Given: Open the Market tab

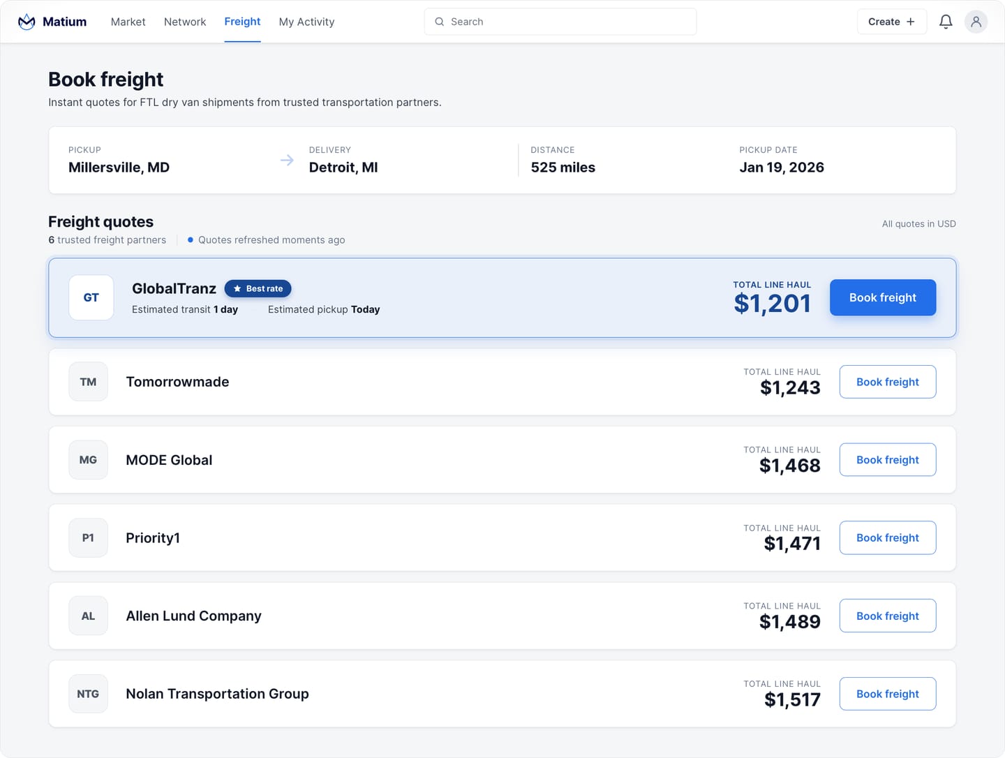Looking at the screenshot, I should [x=128, y=22].
